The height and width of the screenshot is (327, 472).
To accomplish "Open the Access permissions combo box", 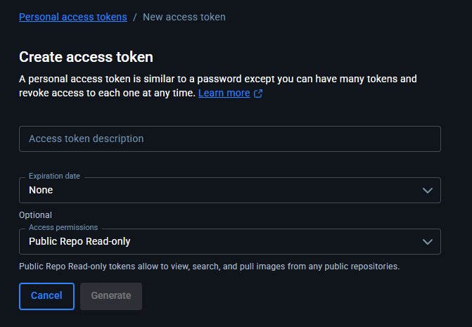I will (229, 241).
